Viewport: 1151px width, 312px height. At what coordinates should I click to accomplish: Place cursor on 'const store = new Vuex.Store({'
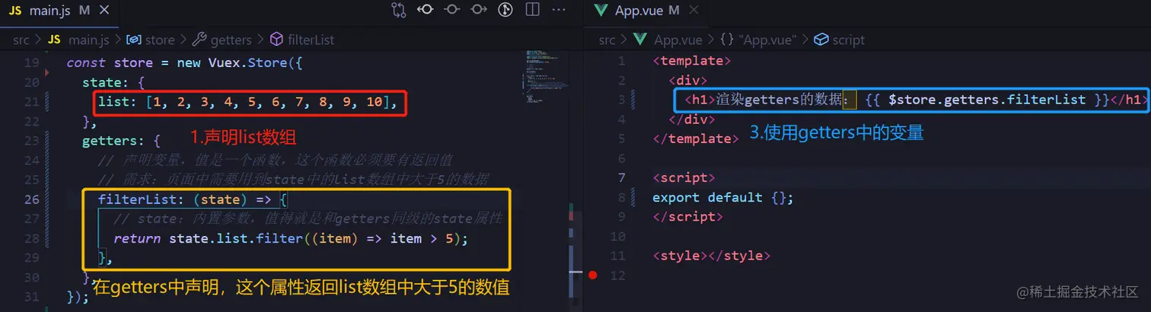pyautogui.click(x=185, y=62)
